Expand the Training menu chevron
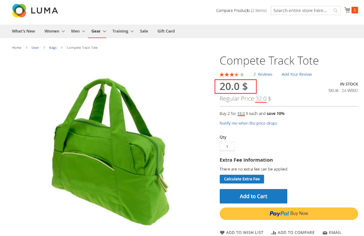This screenshot has height=236, width=364. [x=132, y=31]
